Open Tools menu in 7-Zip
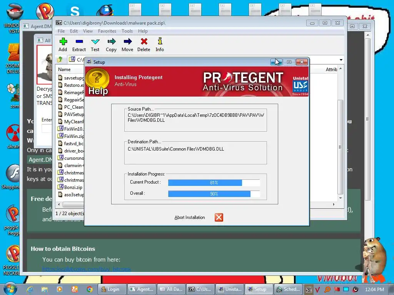The height and width of the screenshot is (295, 394). click(x=127, y=31)
